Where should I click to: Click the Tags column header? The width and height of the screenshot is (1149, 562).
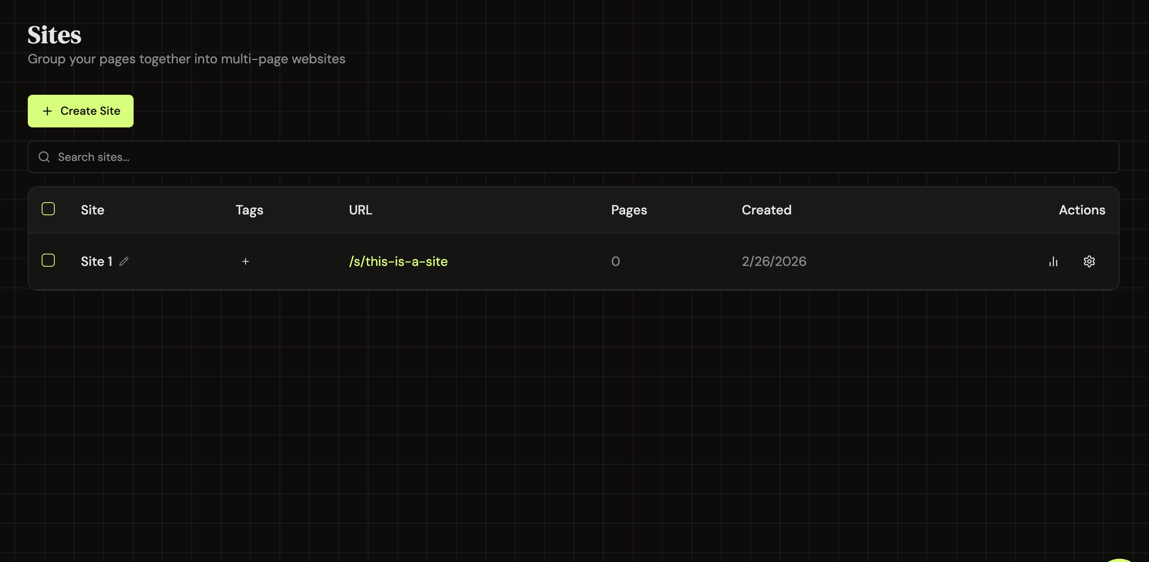pos(249,210)
